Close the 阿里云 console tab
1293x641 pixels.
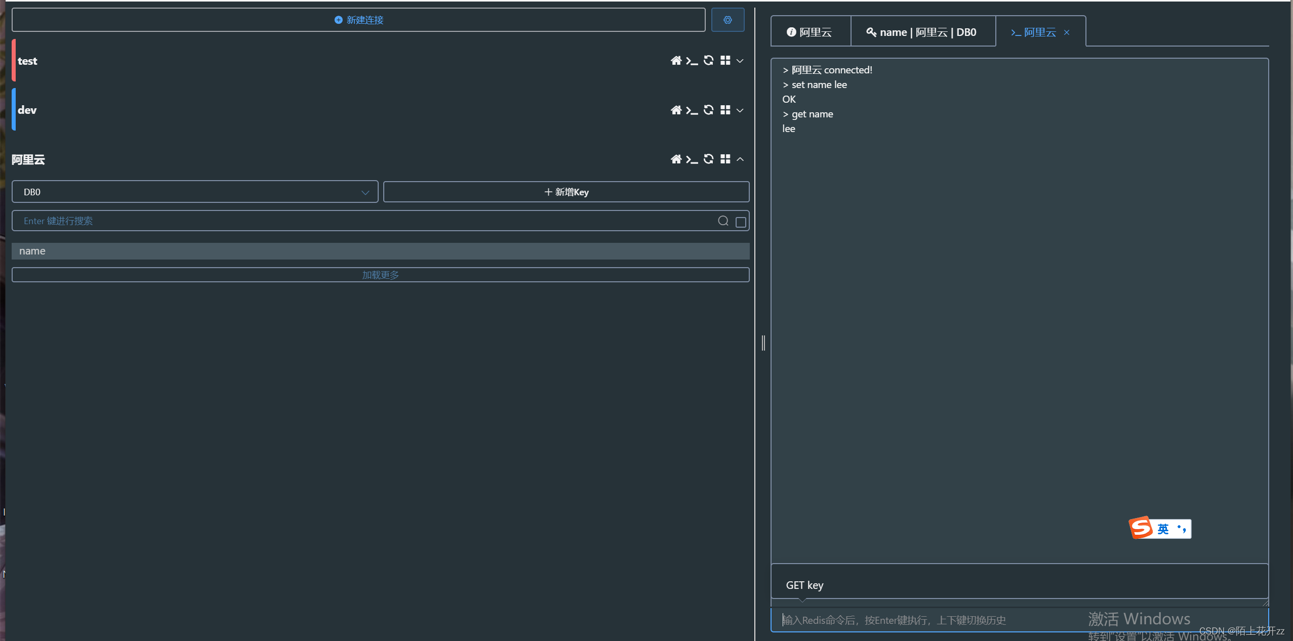click(x=1067, y=32)
